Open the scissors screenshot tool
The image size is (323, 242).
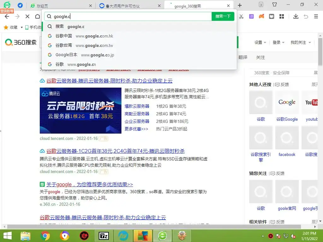coord(241,16)
